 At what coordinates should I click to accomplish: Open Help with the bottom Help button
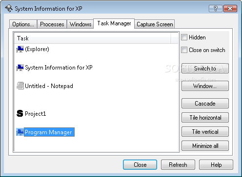pos(216,165)
